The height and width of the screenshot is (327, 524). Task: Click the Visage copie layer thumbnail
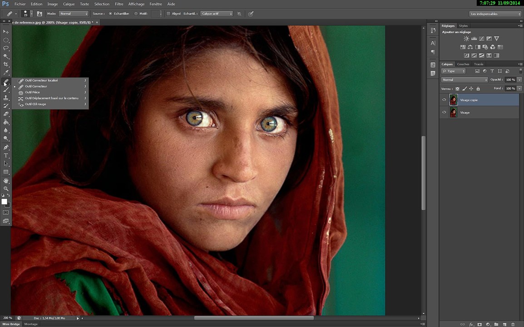(454, 99)
